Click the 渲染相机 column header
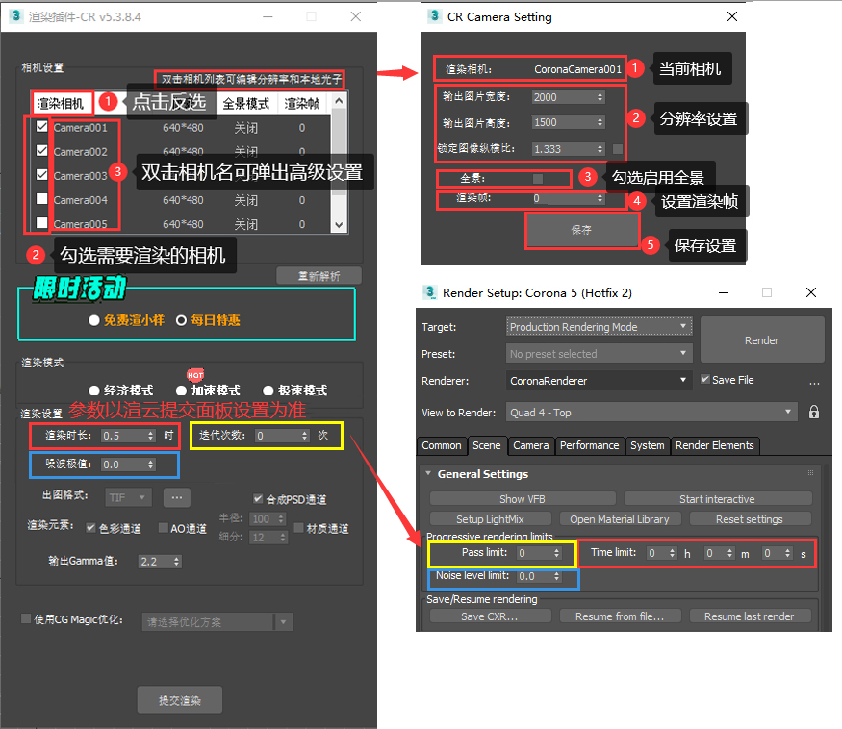This screenshot has height=729, width=842. pyautogui.click(x=61, y=103)
